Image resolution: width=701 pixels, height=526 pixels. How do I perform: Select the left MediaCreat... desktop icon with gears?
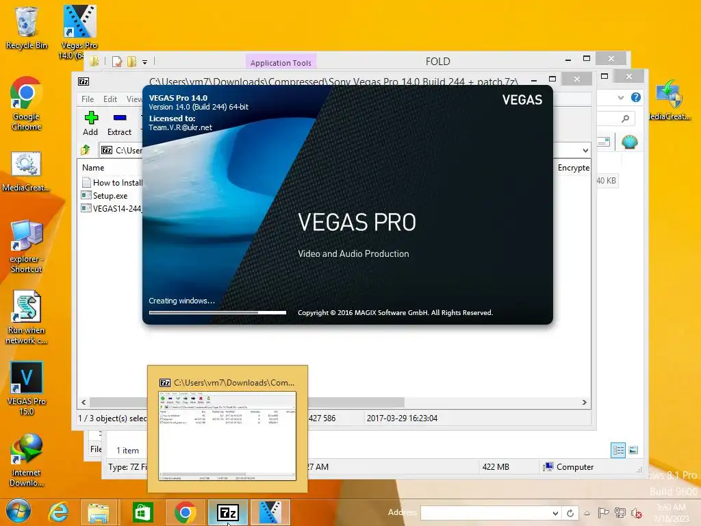[x=26, y=172]
